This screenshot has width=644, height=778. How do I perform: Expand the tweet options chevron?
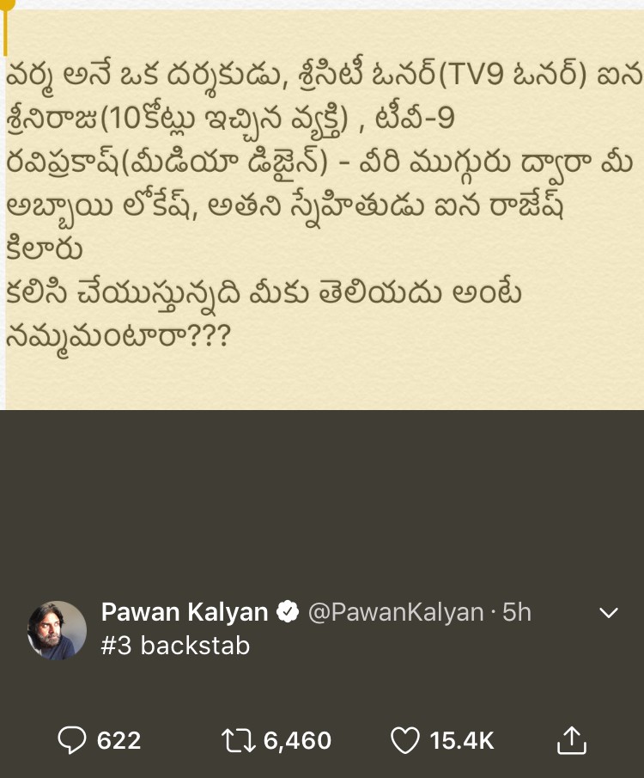coord(608,613)
